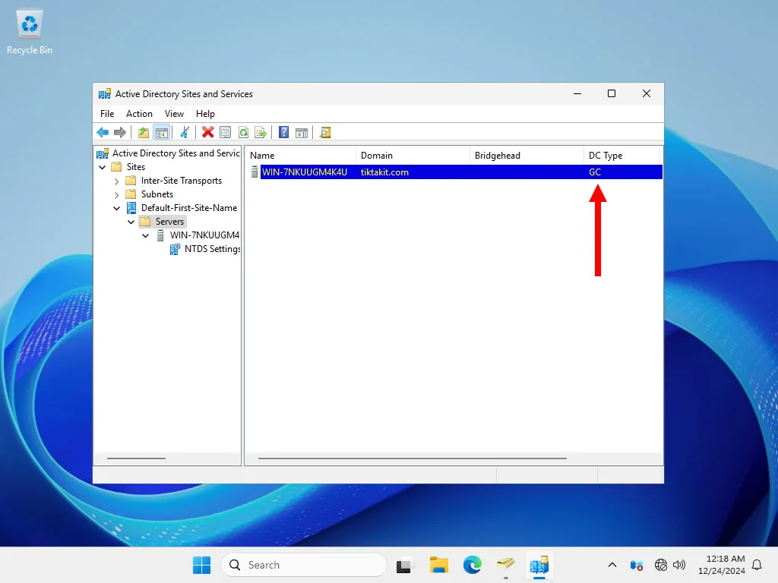Click the Windows Start button on taskbar

pos(201,565)
